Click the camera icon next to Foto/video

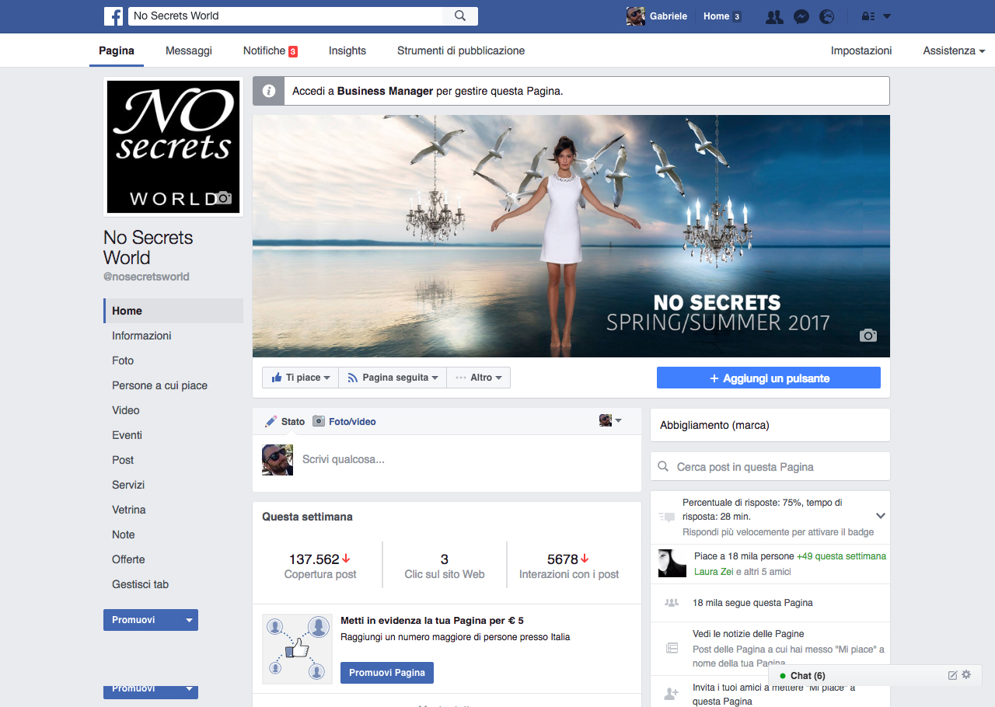[x=319, y=421]
